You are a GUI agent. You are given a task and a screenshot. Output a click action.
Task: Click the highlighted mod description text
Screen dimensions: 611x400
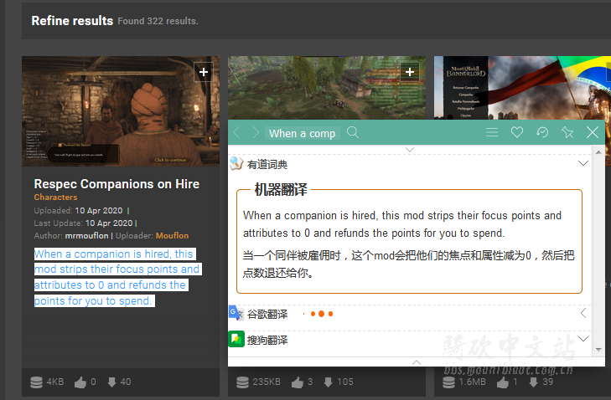point(117,278)
